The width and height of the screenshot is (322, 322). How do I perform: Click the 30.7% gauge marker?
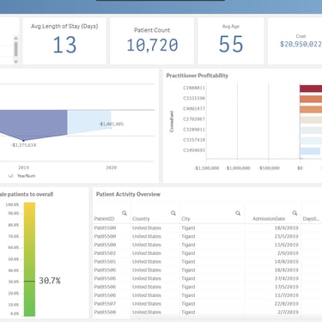pyautogui.click(x=29, y=281)
